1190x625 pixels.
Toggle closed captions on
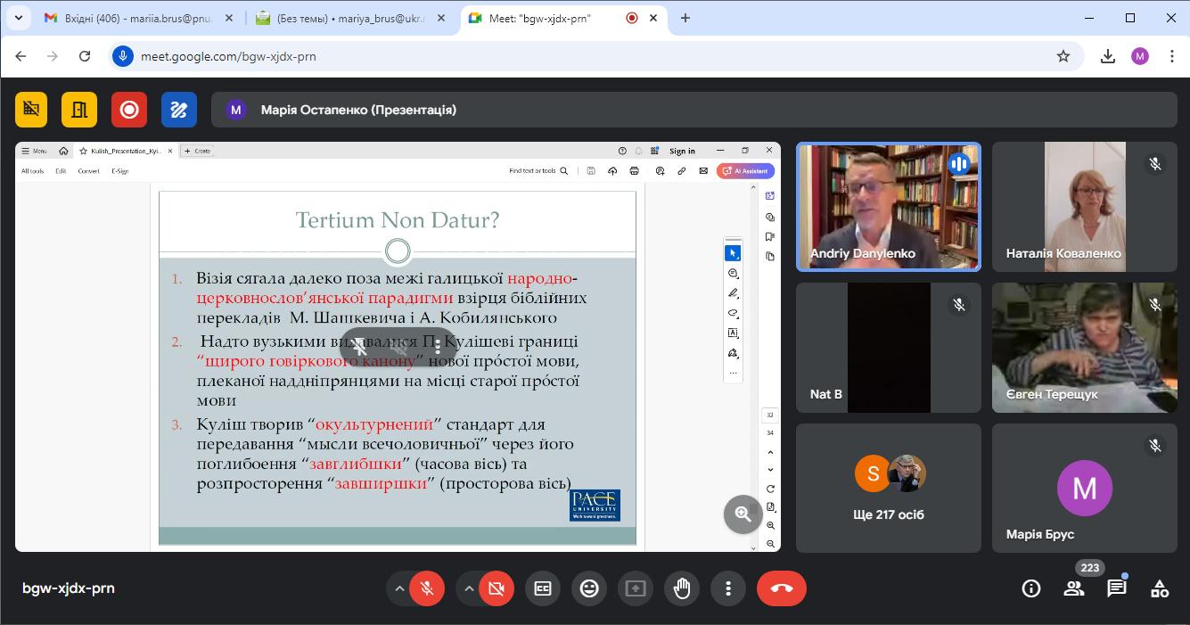tap(543, 588)
